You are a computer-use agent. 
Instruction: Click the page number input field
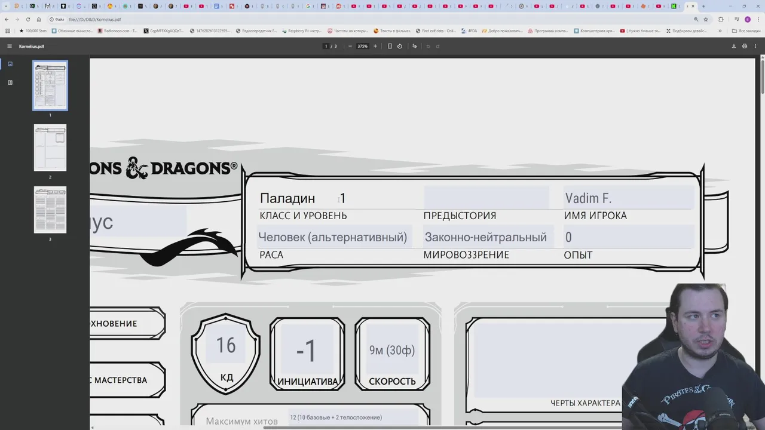click(326, 46)
